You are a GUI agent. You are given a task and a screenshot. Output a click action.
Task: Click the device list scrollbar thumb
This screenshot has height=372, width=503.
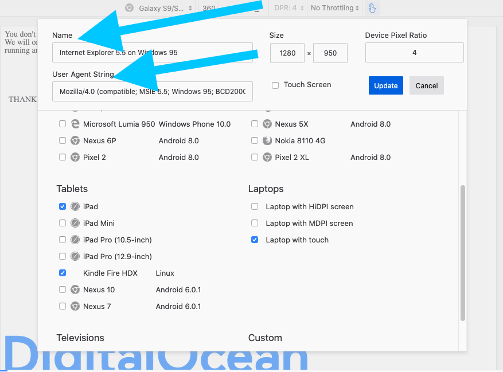(x=463, y=253)
